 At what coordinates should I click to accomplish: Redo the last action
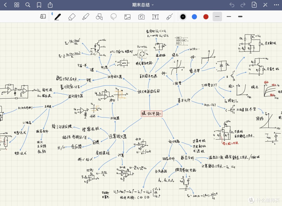point(243,5)
